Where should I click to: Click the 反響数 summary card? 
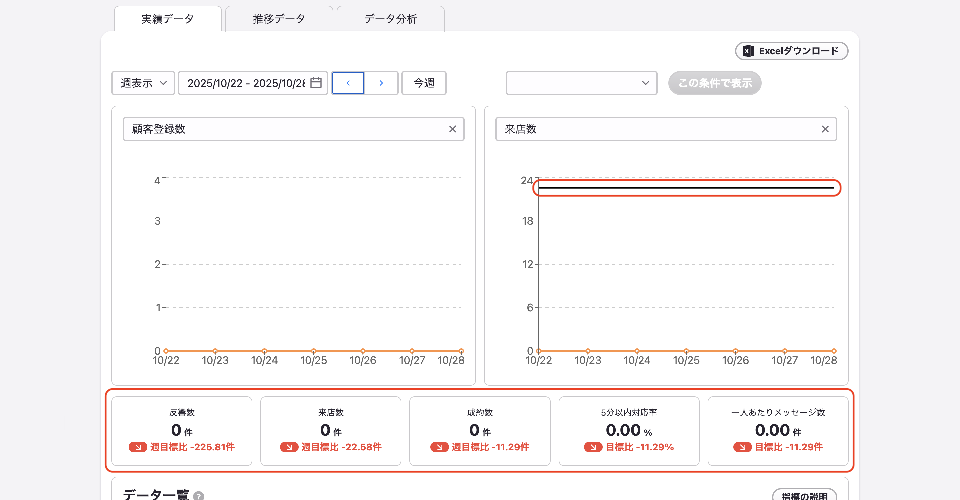tap(182, 431)
